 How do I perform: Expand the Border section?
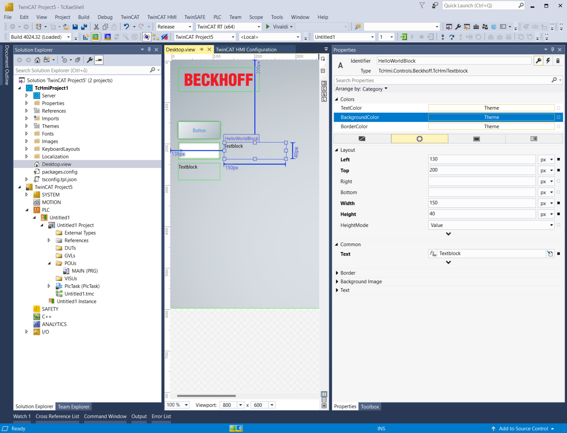click(337, 273)
